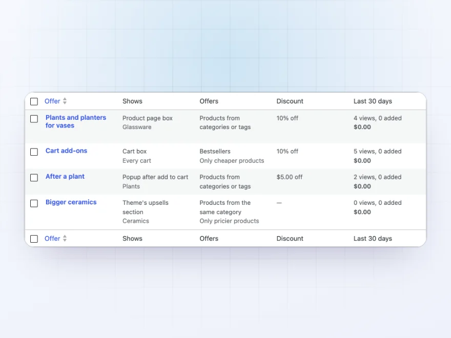Tick the select-all checkbox in the table footer
Image resolution: width=451 pixels, height=338 pixels.
pyautogui.click(x=34, y=239)
